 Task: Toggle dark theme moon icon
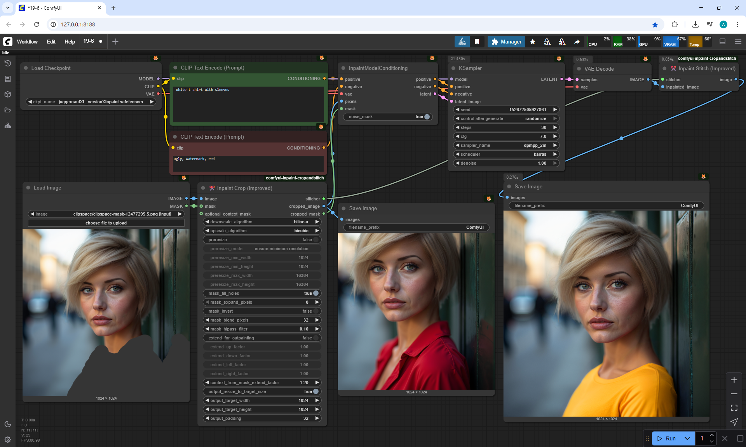[8, 424]
